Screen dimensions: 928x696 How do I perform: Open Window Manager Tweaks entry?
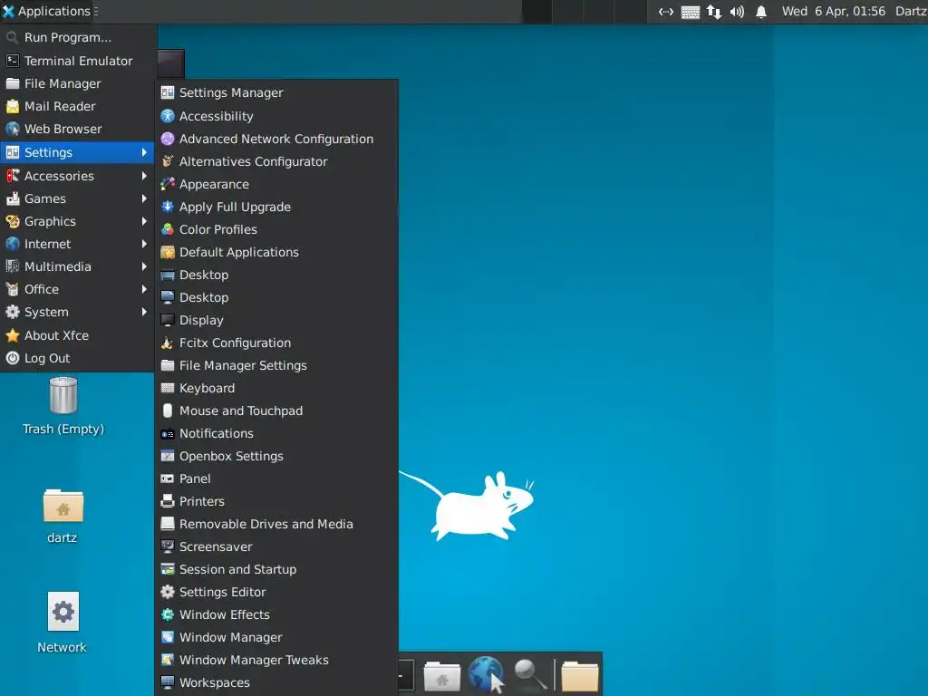276,660
